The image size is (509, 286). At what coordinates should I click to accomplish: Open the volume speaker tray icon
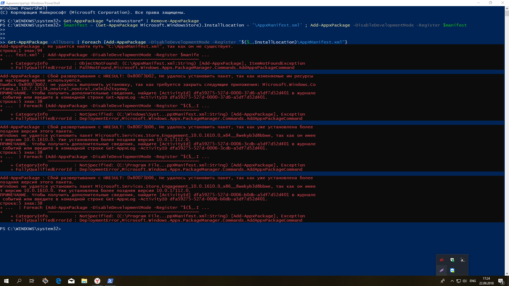465,281
